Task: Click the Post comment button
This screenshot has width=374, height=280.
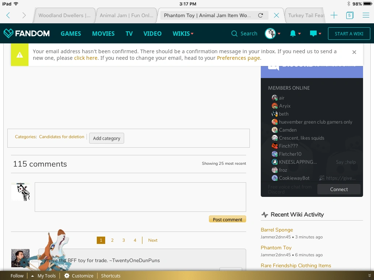Action: coord(227,219)
